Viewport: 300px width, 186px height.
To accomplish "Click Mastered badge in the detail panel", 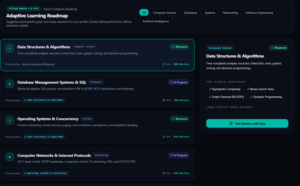I will point(278,48).
